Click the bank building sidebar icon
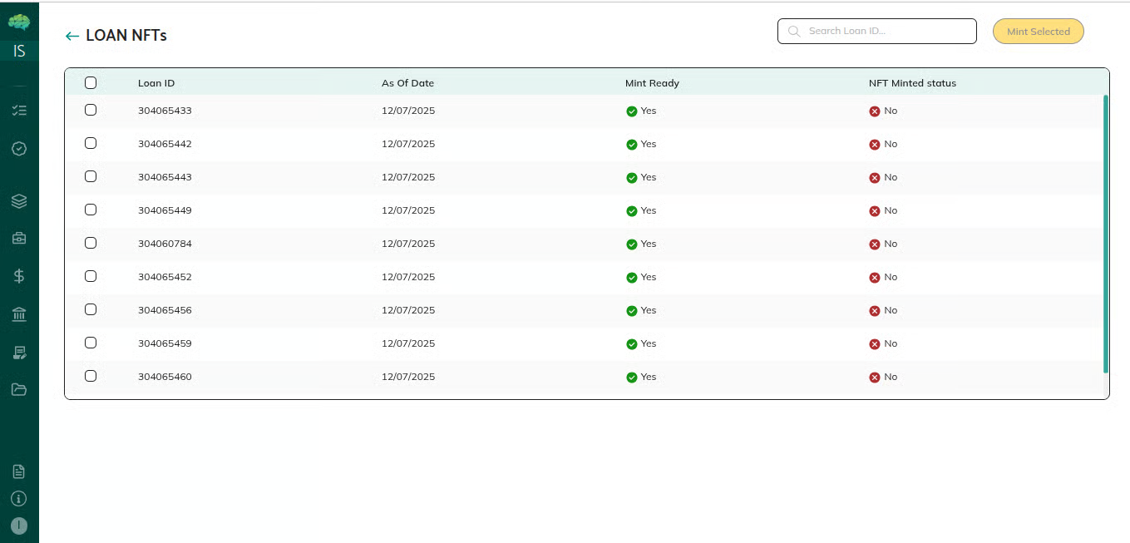 coord(19,314)
